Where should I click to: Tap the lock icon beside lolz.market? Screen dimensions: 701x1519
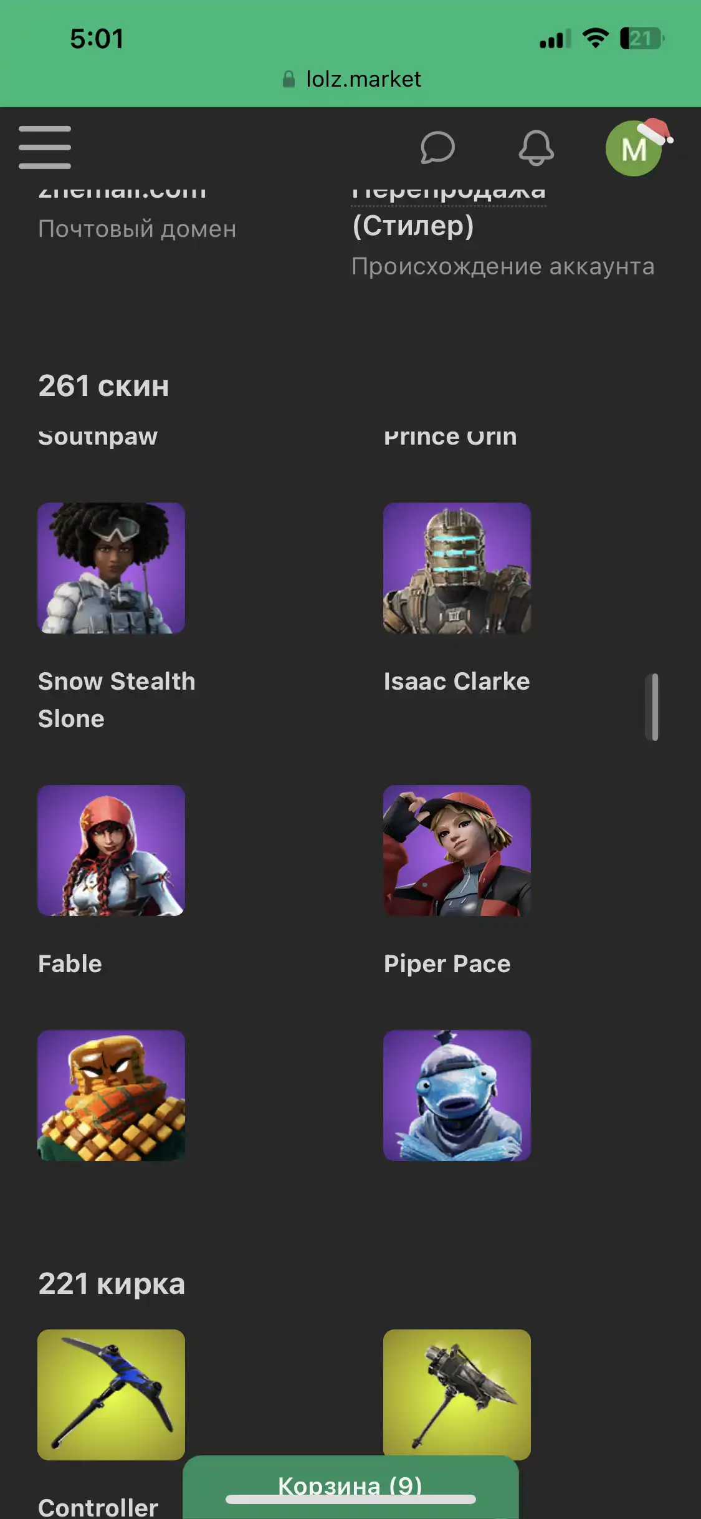(x=289, y=79)
